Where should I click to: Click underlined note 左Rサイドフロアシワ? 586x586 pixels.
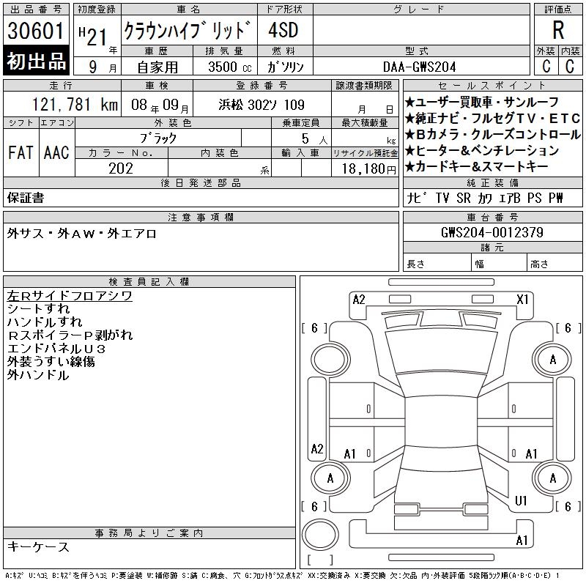pyautogui.click(x=70, y=296)
